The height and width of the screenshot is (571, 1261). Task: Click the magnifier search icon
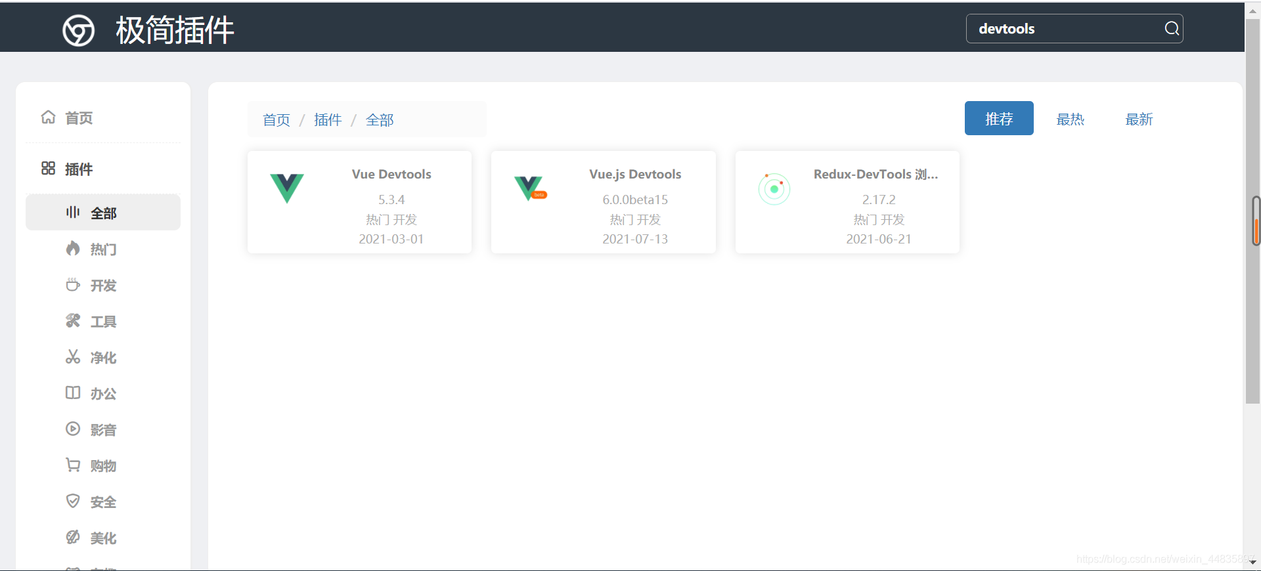(x=1172, y=28)
